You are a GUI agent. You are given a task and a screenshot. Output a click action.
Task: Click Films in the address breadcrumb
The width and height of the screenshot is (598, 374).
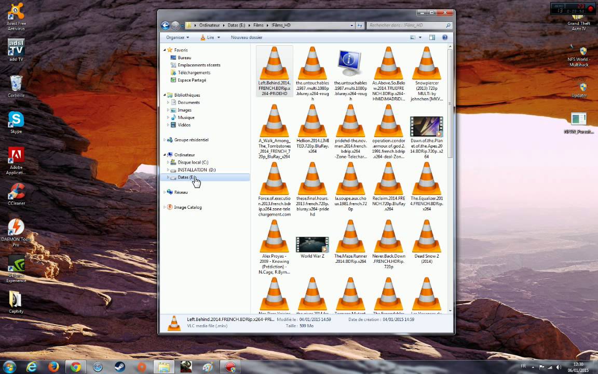[x=258, y=25]
